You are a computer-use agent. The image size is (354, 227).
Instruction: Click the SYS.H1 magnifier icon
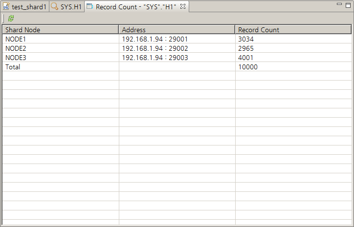click(55, 7)
